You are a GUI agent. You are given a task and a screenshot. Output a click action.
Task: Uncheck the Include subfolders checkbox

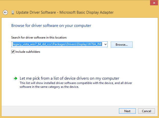click(13, 52)
